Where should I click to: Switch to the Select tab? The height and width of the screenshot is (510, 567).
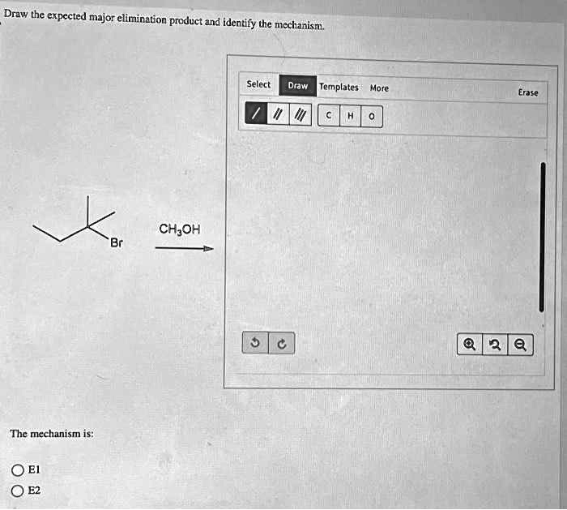258,84
